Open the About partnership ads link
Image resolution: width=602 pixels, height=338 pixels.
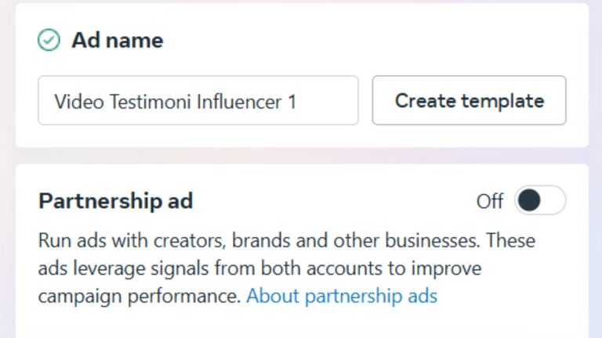click(342, 297)
